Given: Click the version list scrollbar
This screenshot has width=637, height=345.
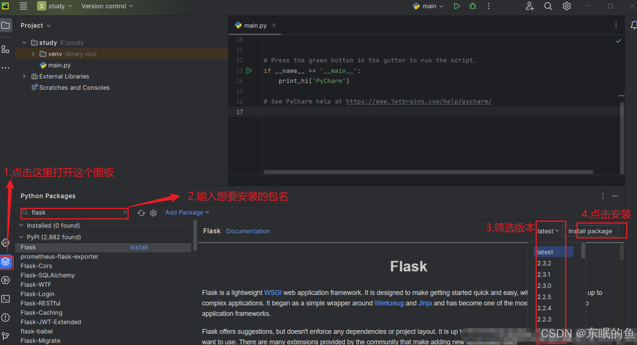Looking at the screenshot, I should coord(583,250).
